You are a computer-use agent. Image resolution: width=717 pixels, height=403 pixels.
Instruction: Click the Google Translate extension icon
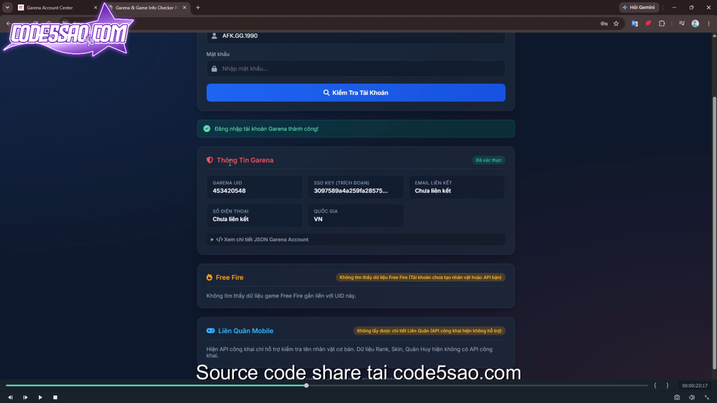pyautogui.click(x=635, y=24)
